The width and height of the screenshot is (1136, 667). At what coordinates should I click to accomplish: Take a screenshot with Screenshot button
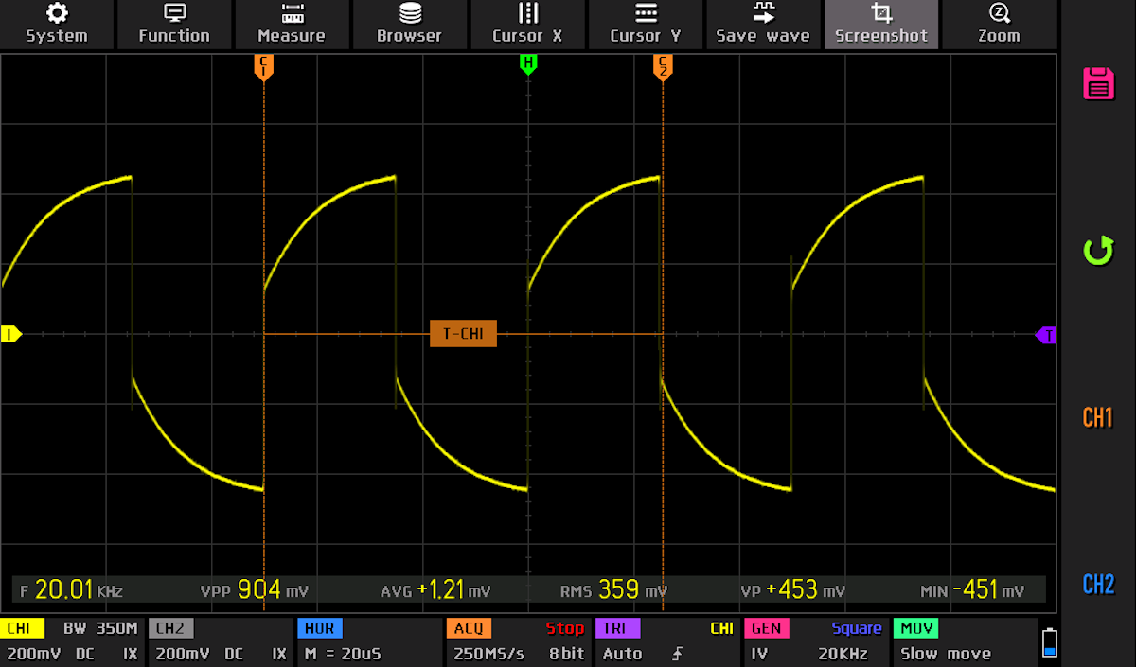point(881,24)
